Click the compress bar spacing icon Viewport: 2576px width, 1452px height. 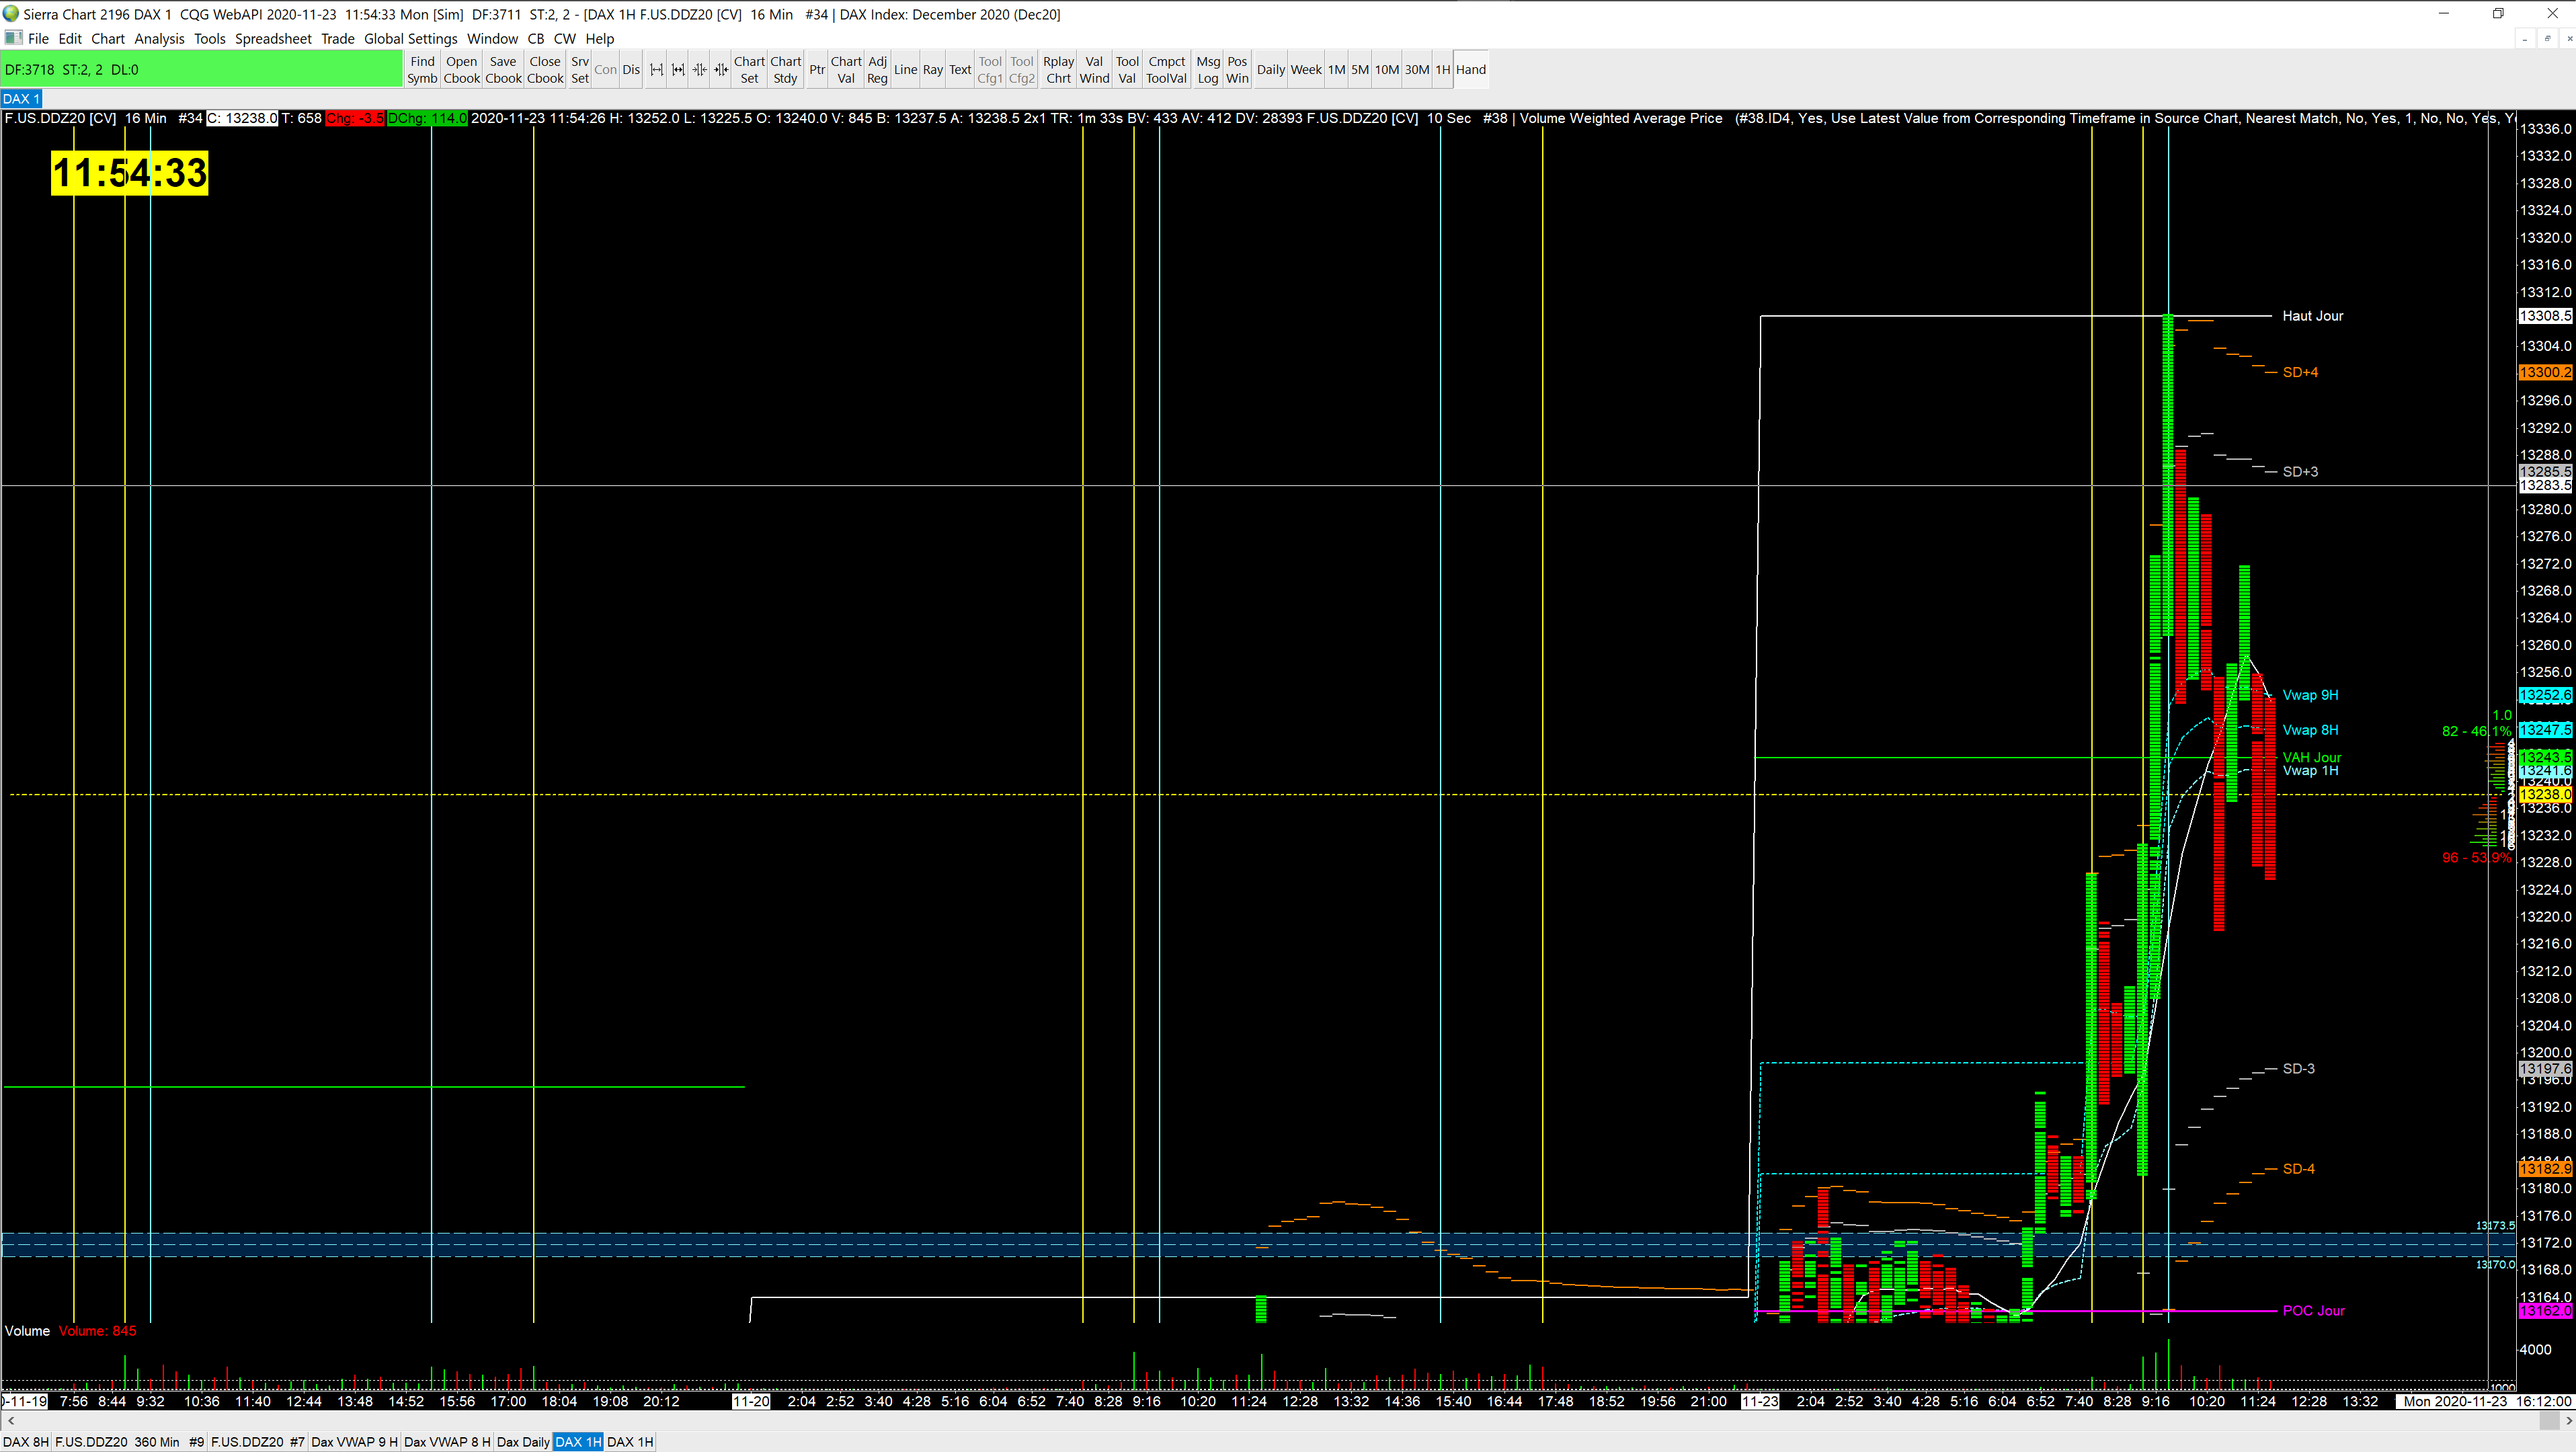pyautogui.click(x=699, y=70)
